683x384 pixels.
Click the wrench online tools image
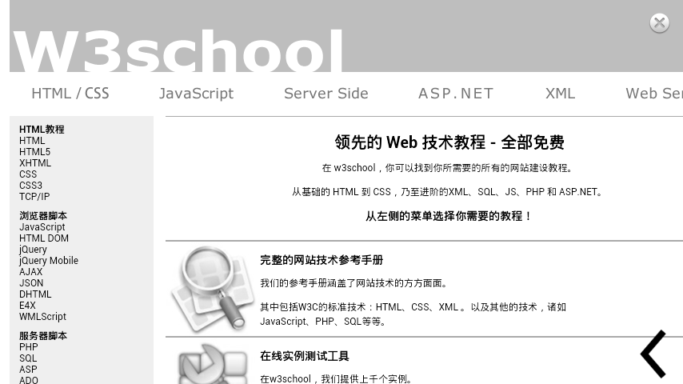tap(213, 364)
